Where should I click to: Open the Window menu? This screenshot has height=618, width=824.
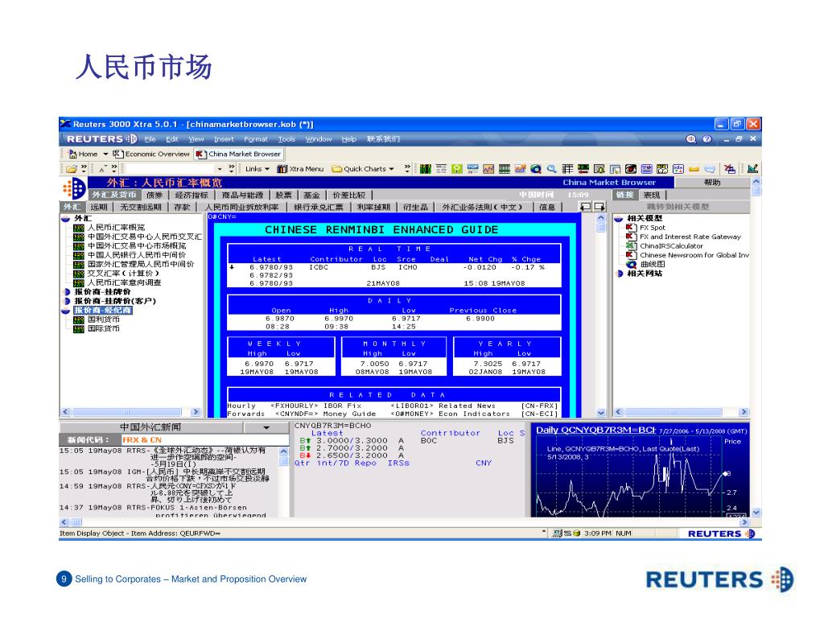point(319,139)
